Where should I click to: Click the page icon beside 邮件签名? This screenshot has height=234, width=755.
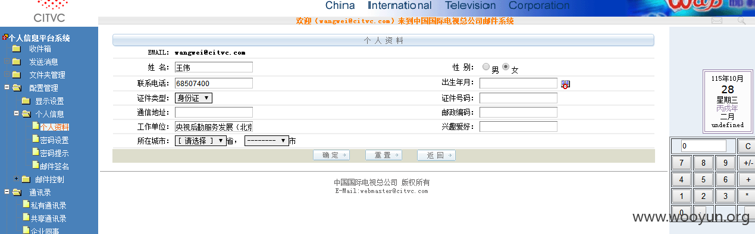click(x=36, y=165)
